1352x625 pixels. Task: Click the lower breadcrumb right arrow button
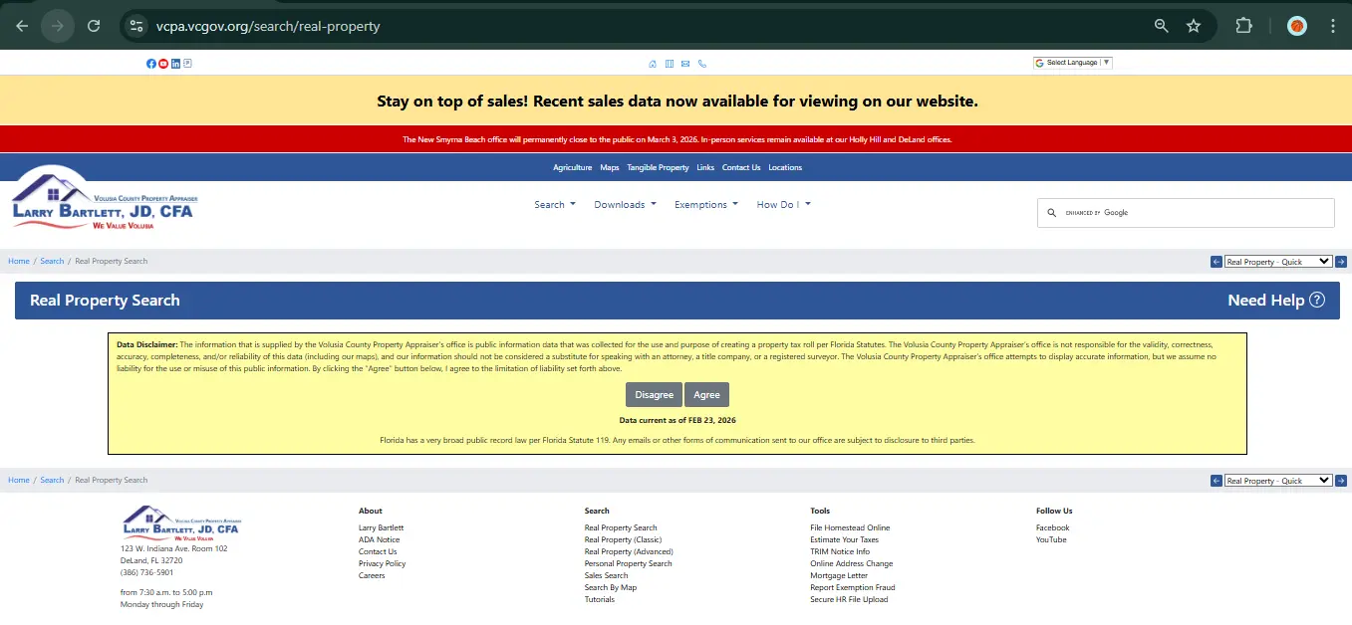click(1341, 481)
